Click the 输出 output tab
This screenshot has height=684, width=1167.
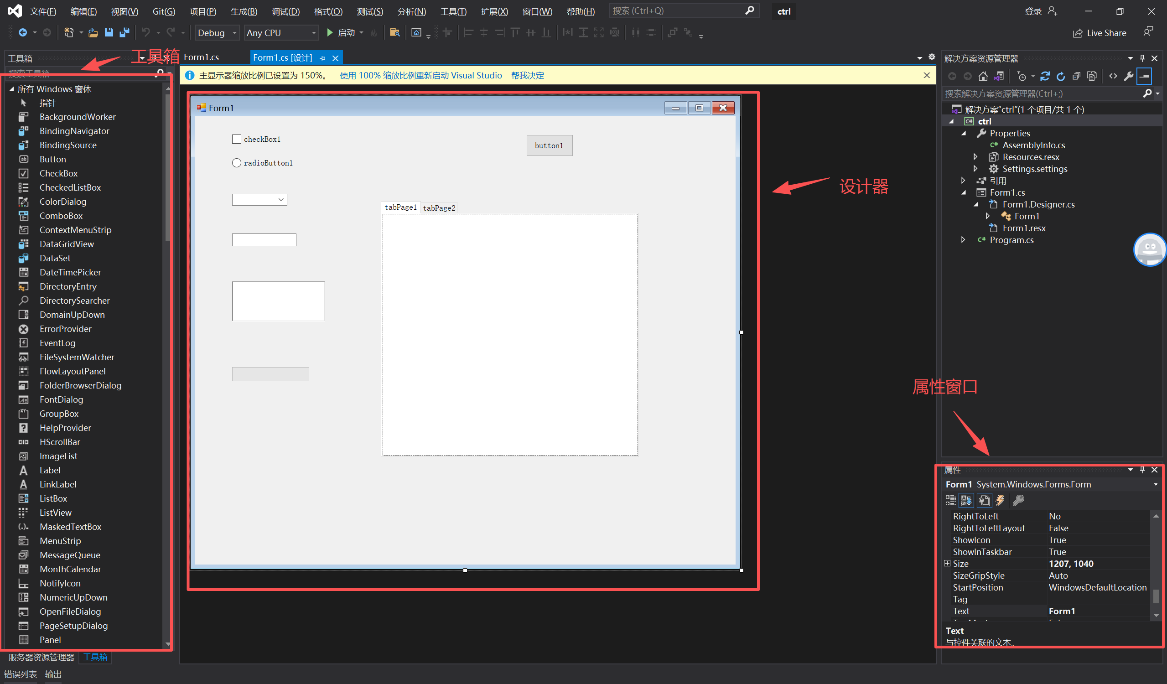[x=53, y=674]
